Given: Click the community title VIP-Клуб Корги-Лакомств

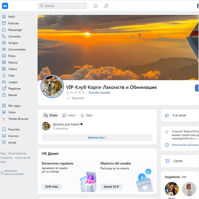Looking at the screenshot, I should [111, 87].
